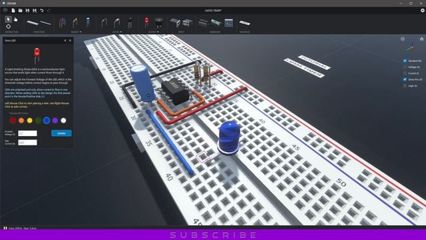Click the redo arrow icon
The width and height of the screenshot is (426, 240).
(49, 11)
